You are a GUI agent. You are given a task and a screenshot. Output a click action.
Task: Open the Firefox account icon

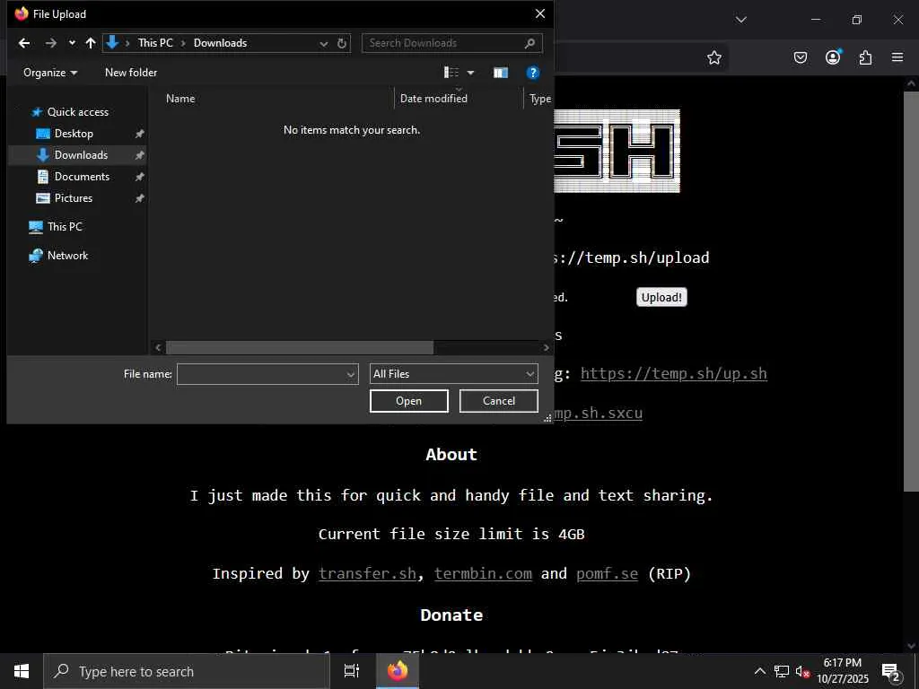pyautogui.click(x=833, y=57)
